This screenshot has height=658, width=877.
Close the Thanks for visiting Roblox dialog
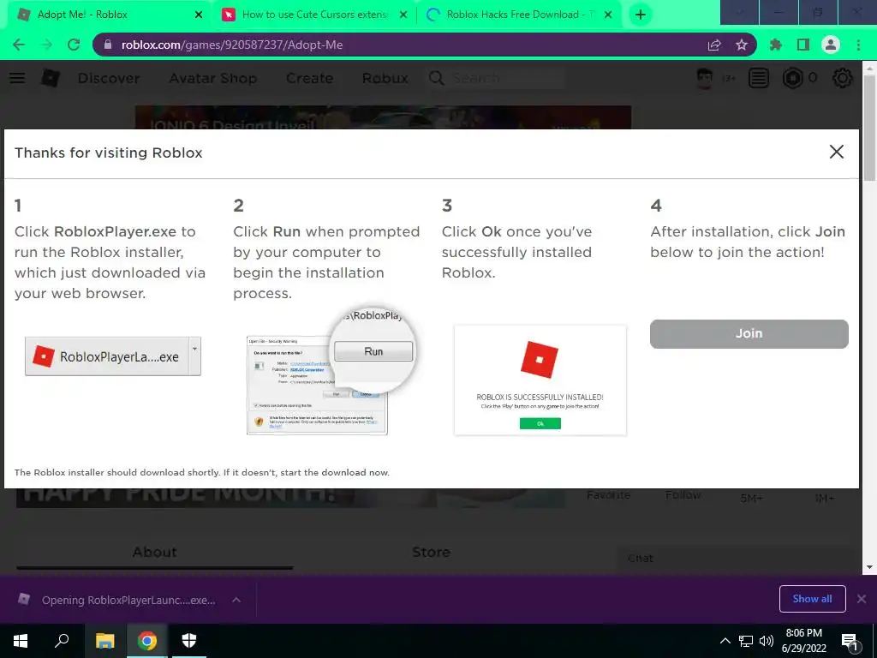click(836, 152)
